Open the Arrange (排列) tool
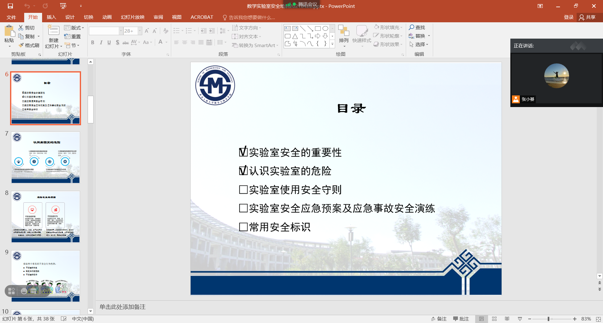Screen dimensions: 603x323 coord(344,35)
